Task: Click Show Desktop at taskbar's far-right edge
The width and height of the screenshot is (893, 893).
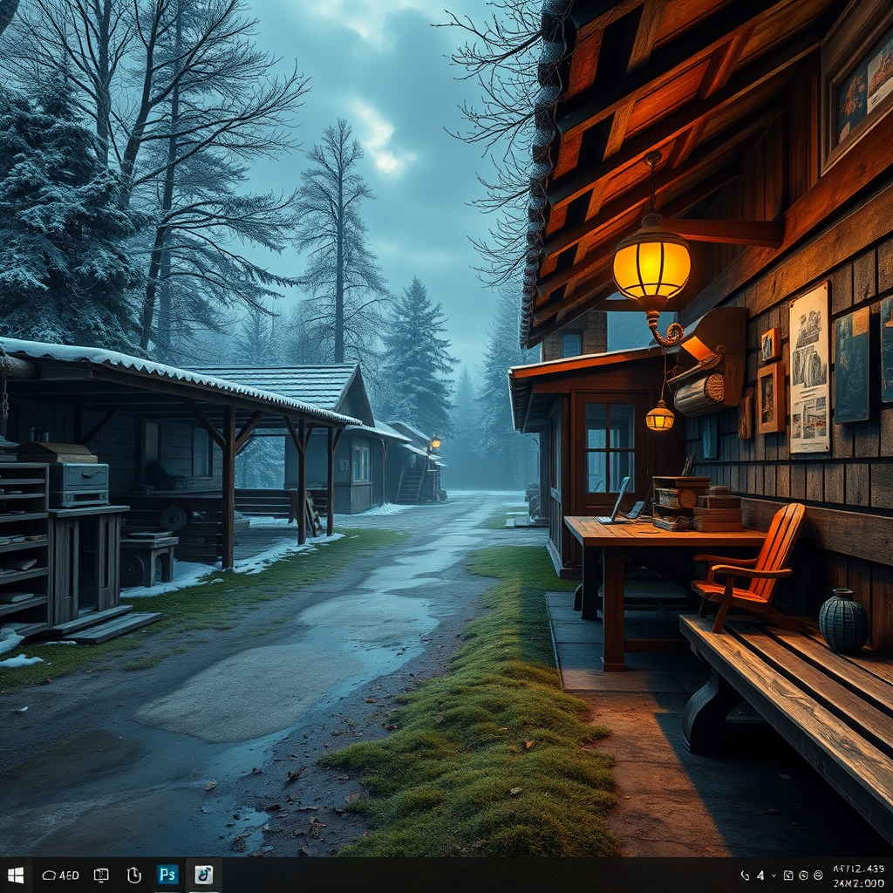Action: click(x=890, y=875)
